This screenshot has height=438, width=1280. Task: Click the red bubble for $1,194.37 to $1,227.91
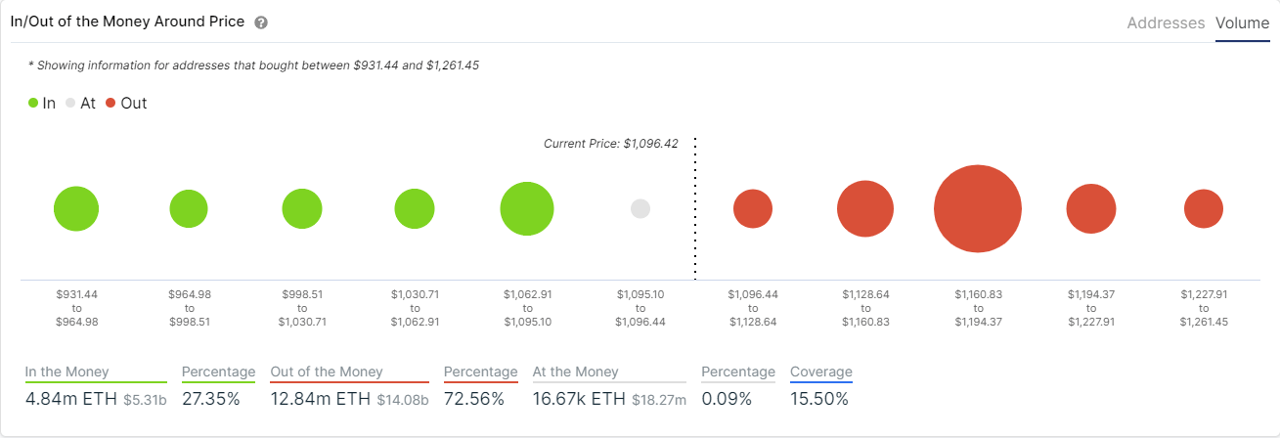pyautogui.click(x=1091, y=209)
